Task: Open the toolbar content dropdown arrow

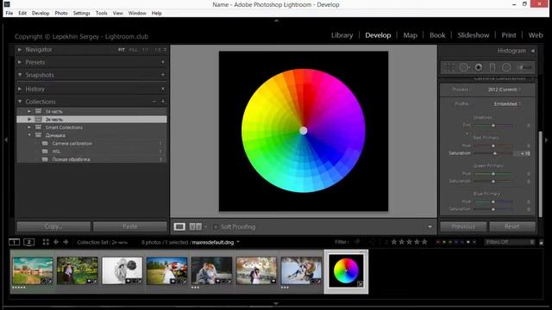Action: 430,227
